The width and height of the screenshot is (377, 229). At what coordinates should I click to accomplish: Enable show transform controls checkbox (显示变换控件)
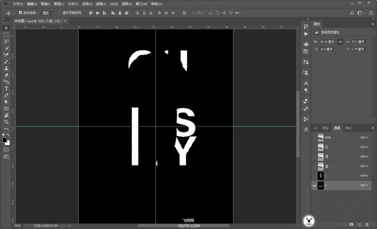pos(60,13)
